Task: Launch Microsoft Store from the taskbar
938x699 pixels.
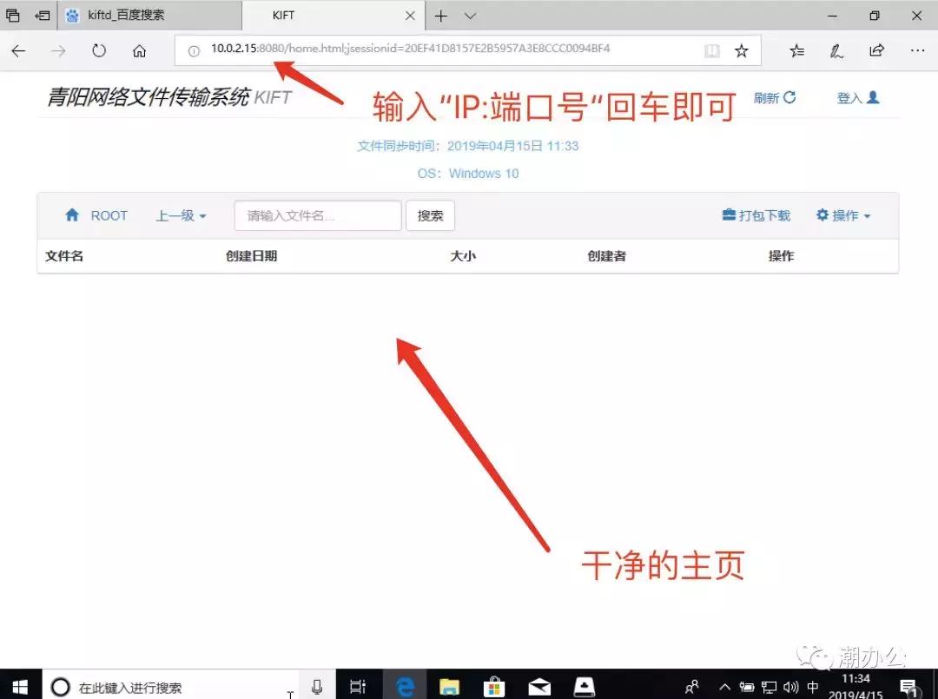Action: click(x=494, y=685)
